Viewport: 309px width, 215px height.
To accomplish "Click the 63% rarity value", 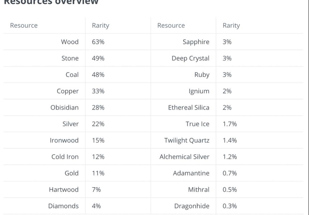I will [x=98, y=42].
